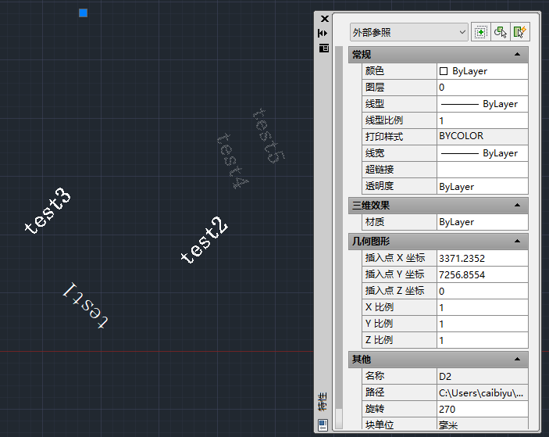Toggle auto-hide arrow on properties palette
This screenshot has width=549, height=437.
click(323, 34)
